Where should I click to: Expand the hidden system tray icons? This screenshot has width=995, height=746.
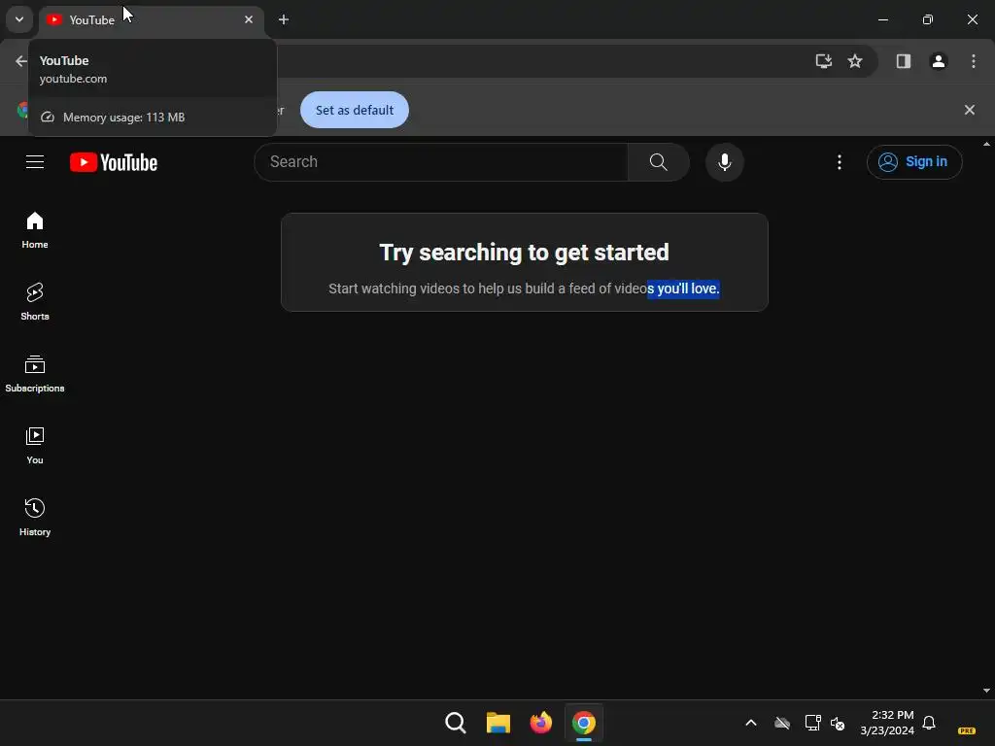[x=751, y=723]
